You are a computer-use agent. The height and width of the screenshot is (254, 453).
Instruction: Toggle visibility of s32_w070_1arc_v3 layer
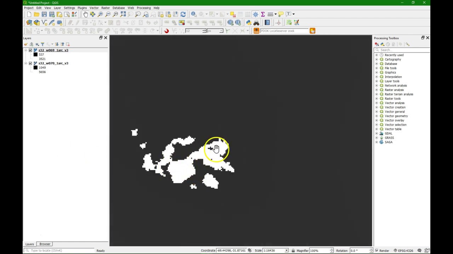click(x=30, y=63)
